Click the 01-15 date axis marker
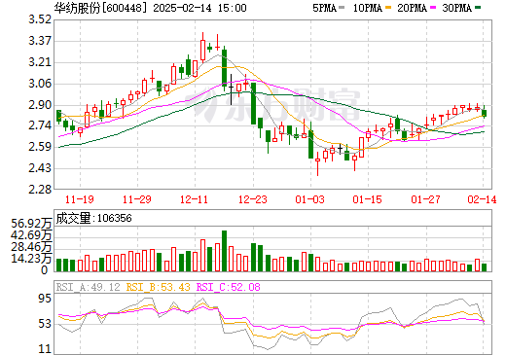The height and width of the screenshot is (355, 506). [368, 199]
